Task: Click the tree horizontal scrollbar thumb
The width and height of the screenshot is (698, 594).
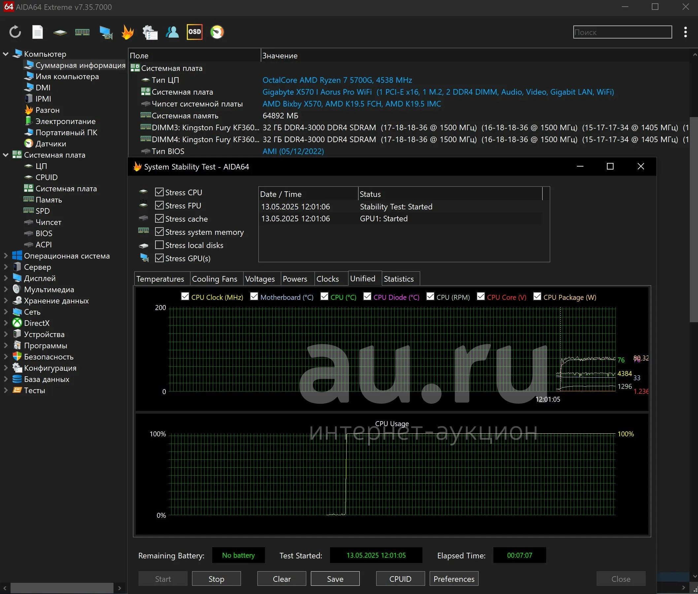Action: point(62,588)
